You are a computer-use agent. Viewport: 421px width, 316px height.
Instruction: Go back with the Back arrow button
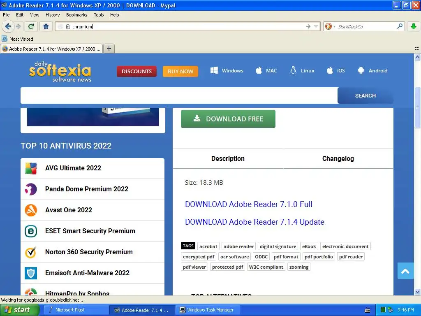8,26
